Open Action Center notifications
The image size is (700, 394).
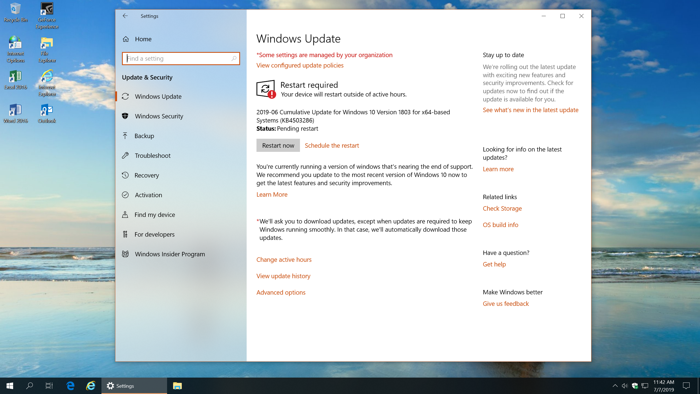686,386
